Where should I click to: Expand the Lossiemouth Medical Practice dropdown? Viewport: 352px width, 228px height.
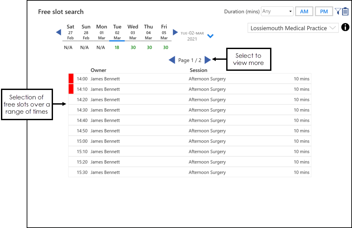pyautogui.click(x=293, y=28)
